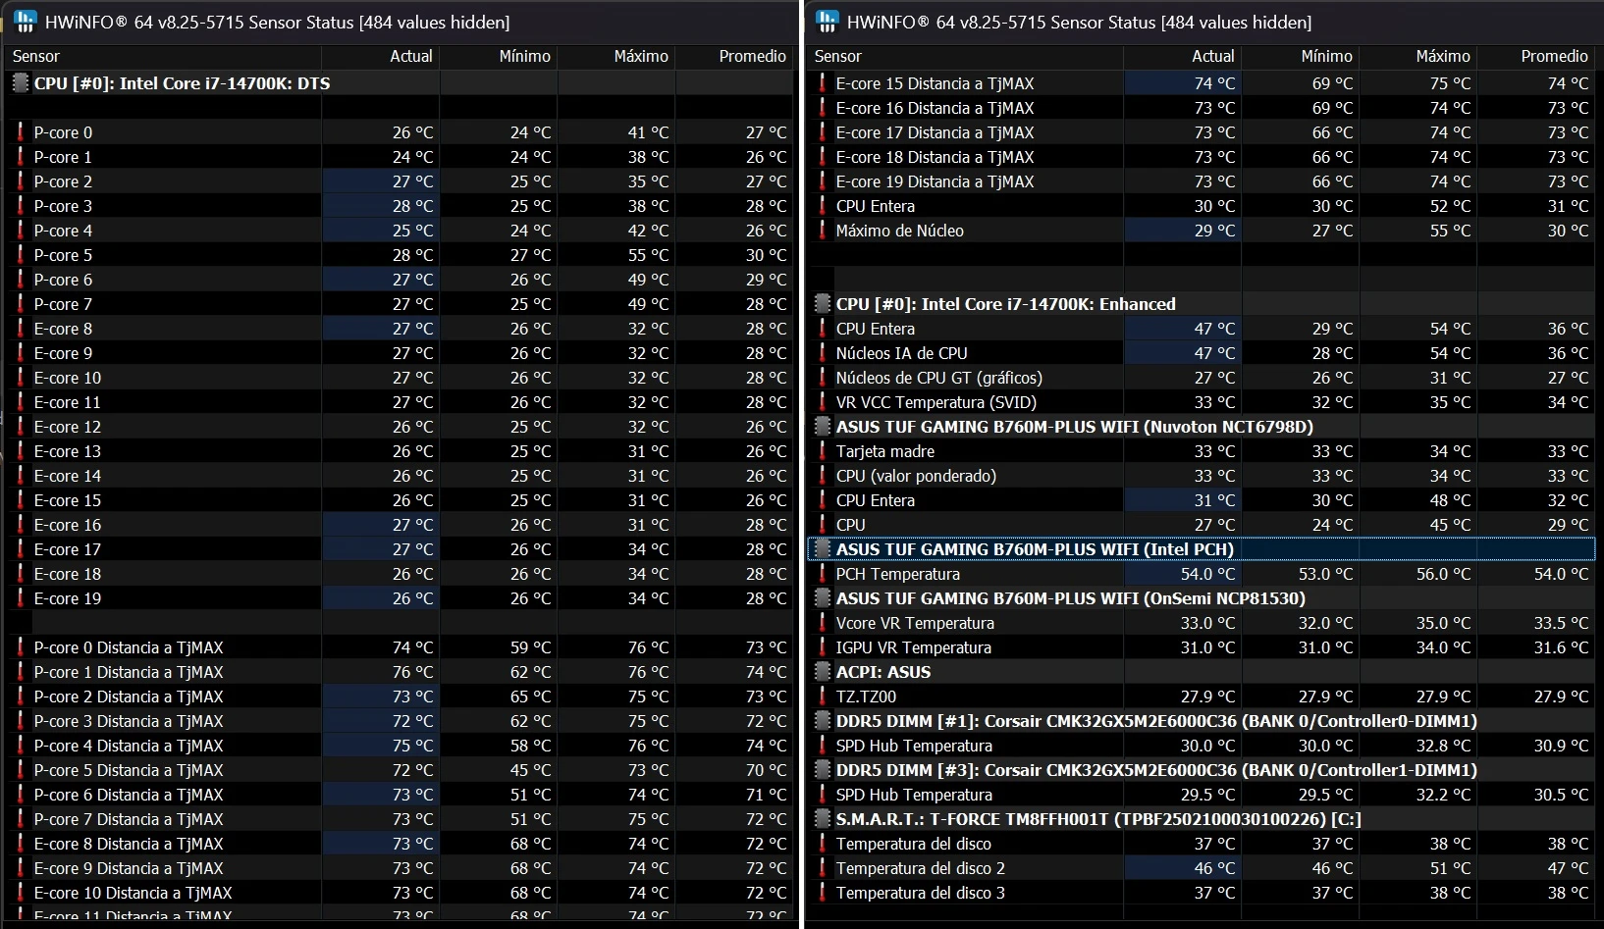1604x929 pixels.
Task: Select Temperatura del disco 3 row
Action: 1203,893
